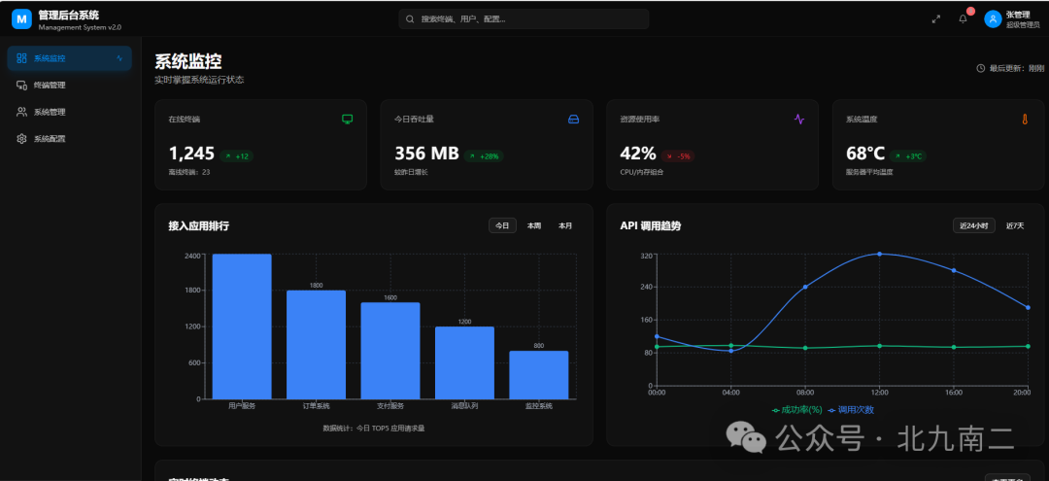Click the 较昨日增长 caption
Image resolution: width=1049 pixels, height=481 pixels.
tap(411, 172)
